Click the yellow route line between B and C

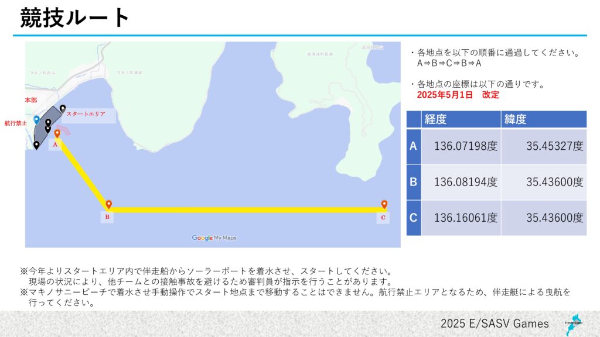coord(247,209)
